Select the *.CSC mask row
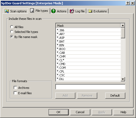 point(88,75)
